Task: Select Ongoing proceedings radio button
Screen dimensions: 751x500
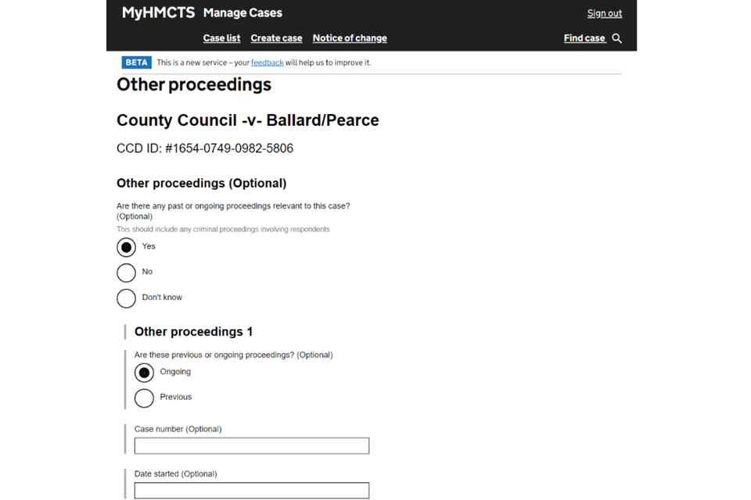Action: click(144, 373)
